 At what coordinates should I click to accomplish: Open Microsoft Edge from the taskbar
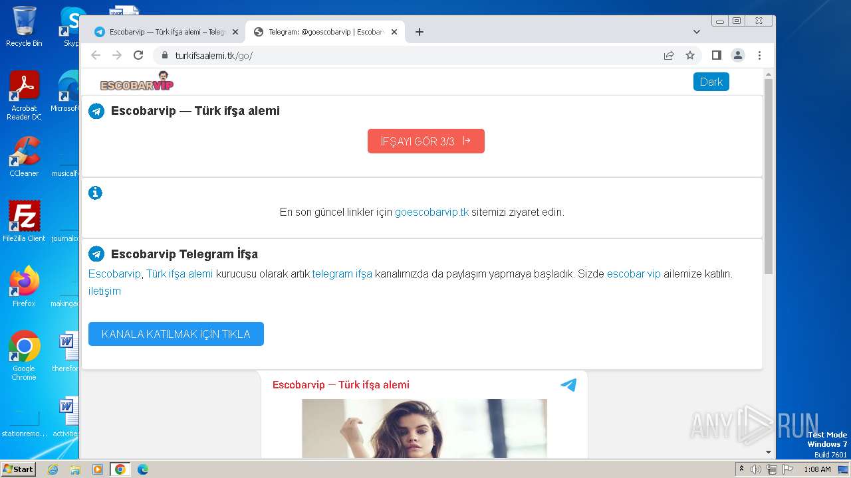pos(143,469)
